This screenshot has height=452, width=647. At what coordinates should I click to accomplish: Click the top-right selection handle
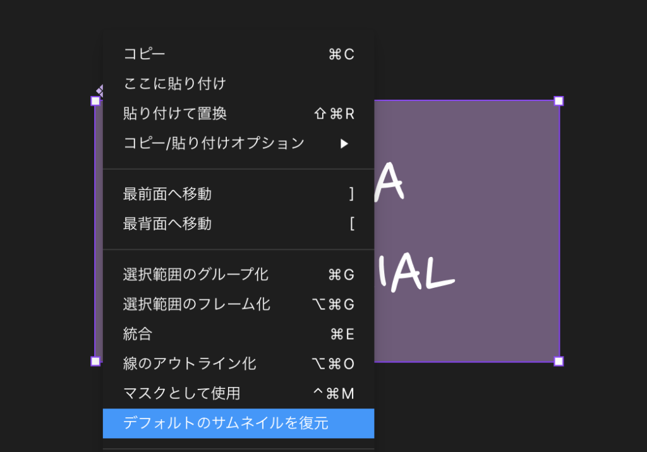click(559, 101)
